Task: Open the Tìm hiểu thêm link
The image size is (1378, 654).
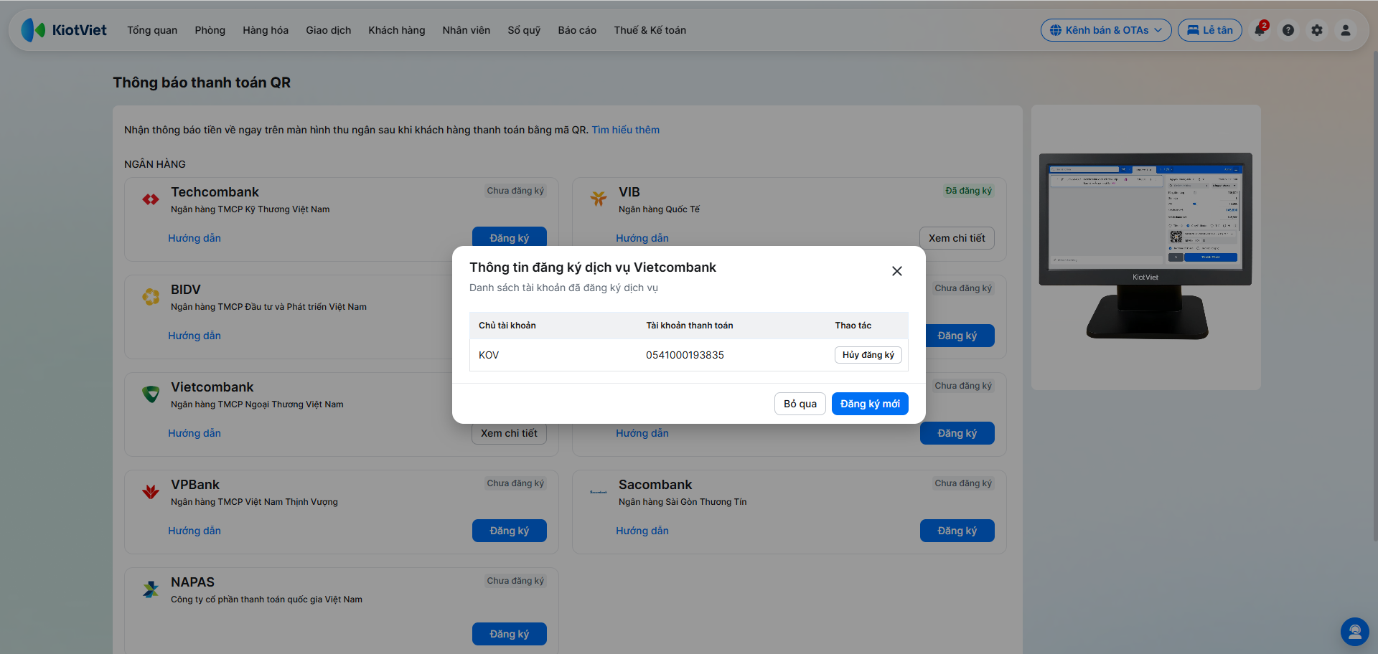Action: pyautogui.click(x=626, y=130)
